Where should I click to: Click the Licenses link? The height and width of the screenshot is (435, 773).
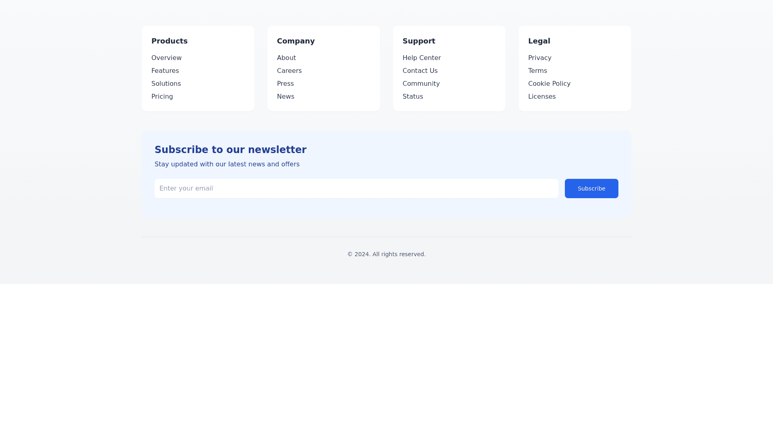tap(542, 97)
